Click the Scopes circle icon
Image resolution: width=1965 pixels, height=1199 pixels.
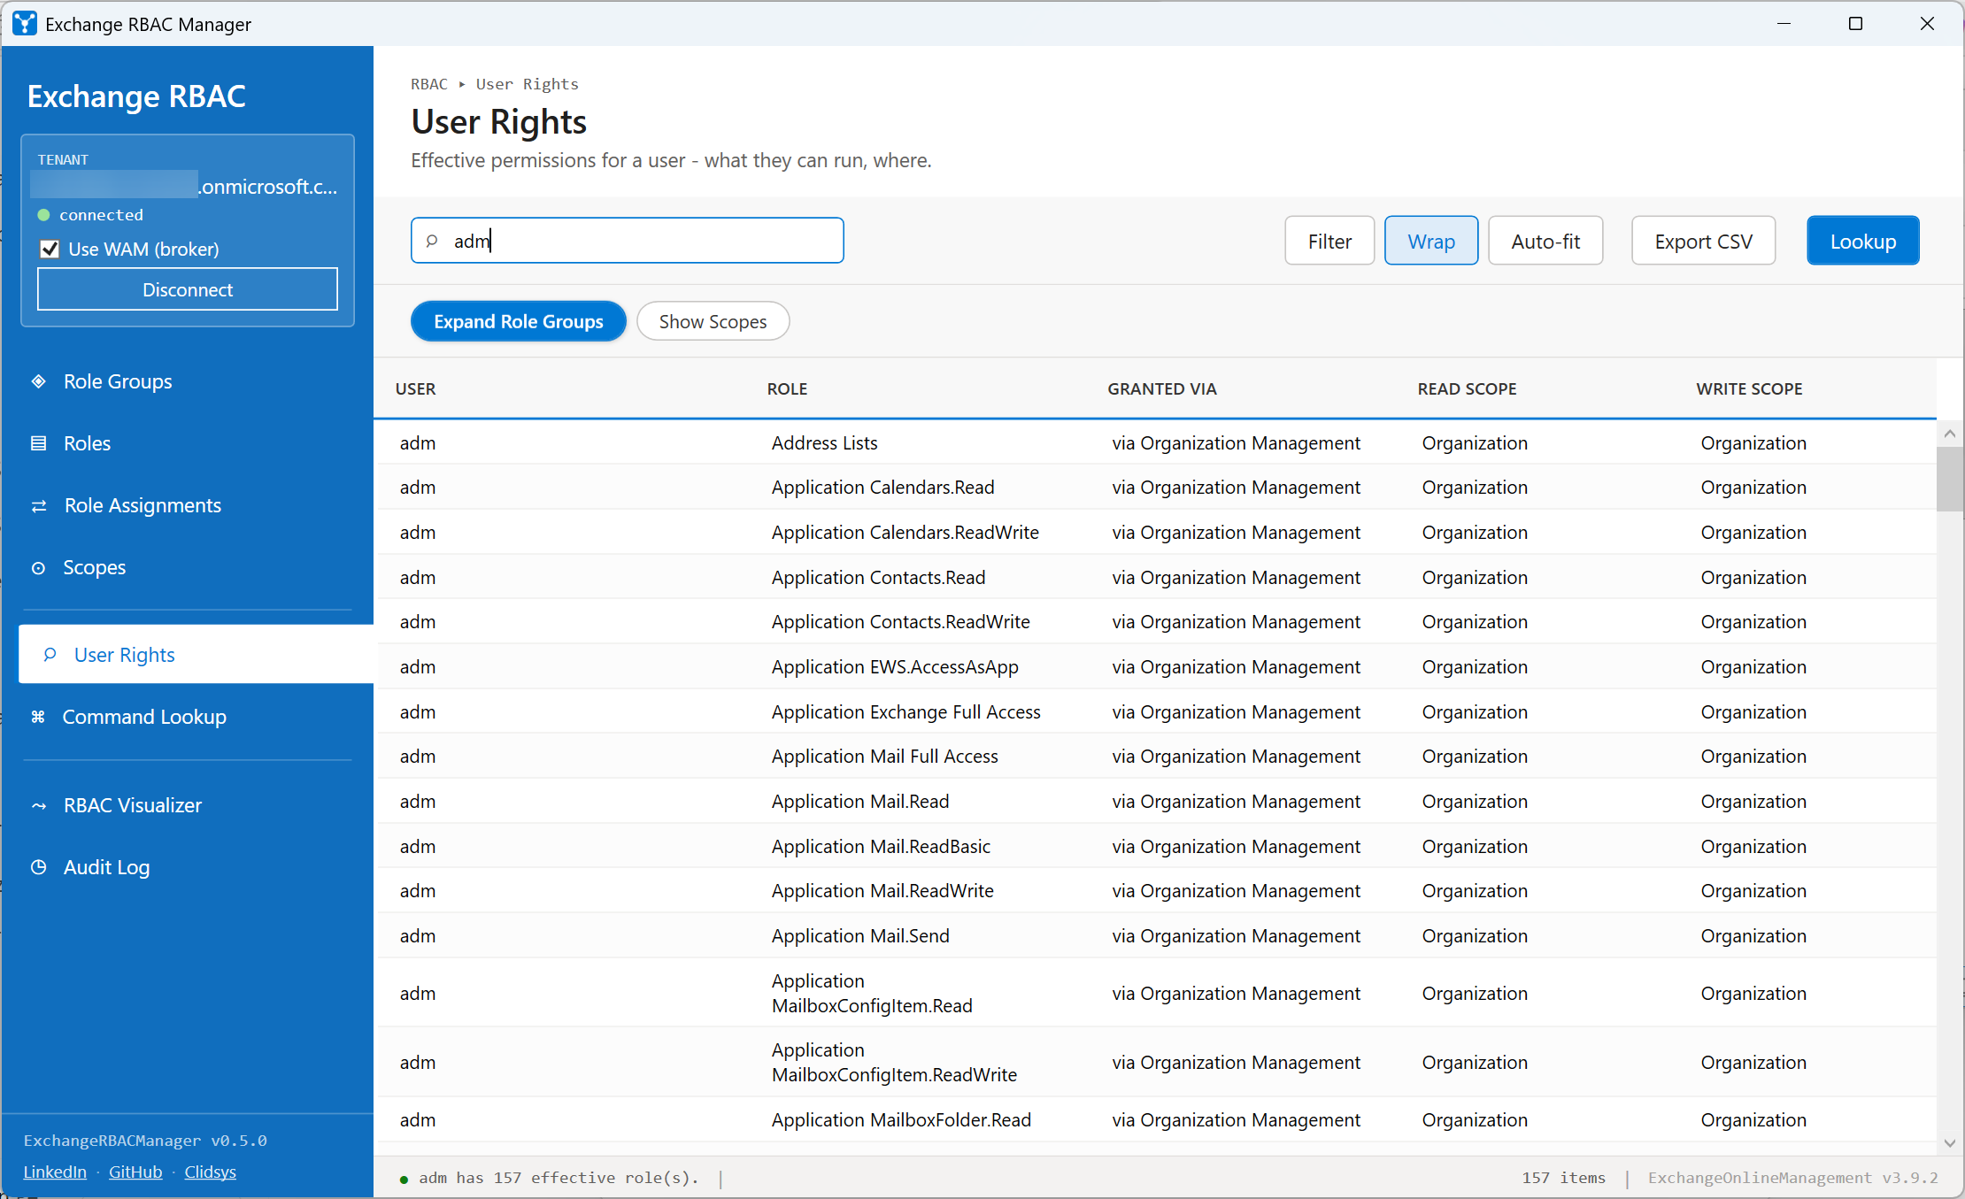tap(39, 568)
